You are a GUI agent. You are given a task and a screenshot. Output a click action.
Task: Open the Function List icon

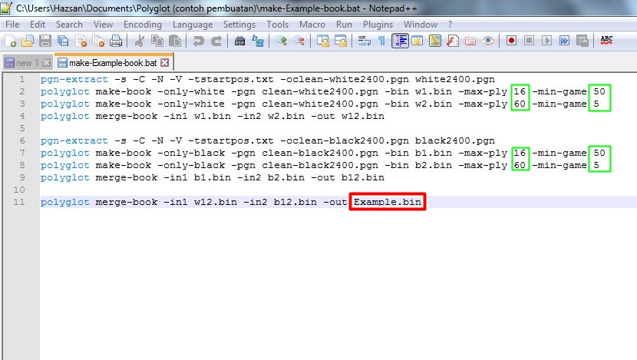click(x=453, y=41)
